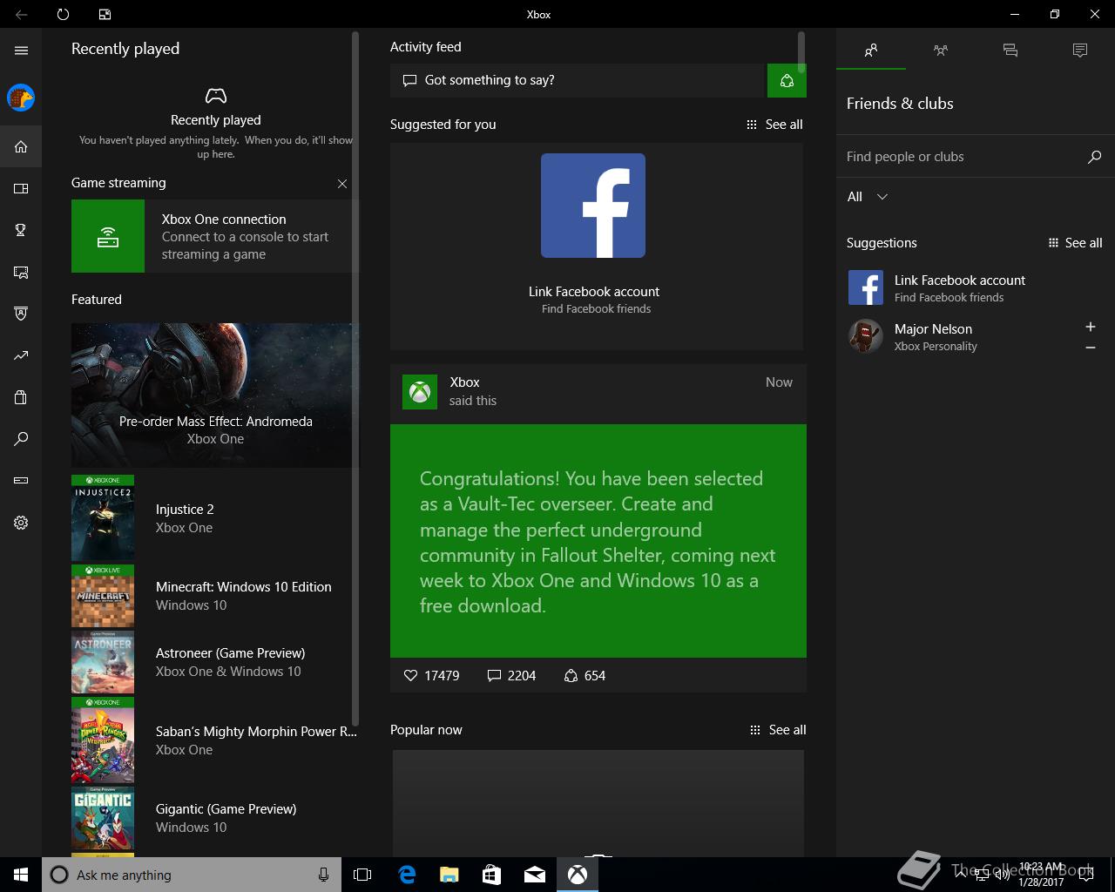1115x892 pixels.
Task: Expand the All filter dropdown
Action: click(868, 197)
